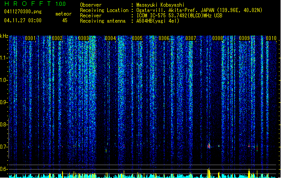Click the kHz axis unit label
This screenshot has width=281, height=178.
pyautogui.click(x=4, y=36)
